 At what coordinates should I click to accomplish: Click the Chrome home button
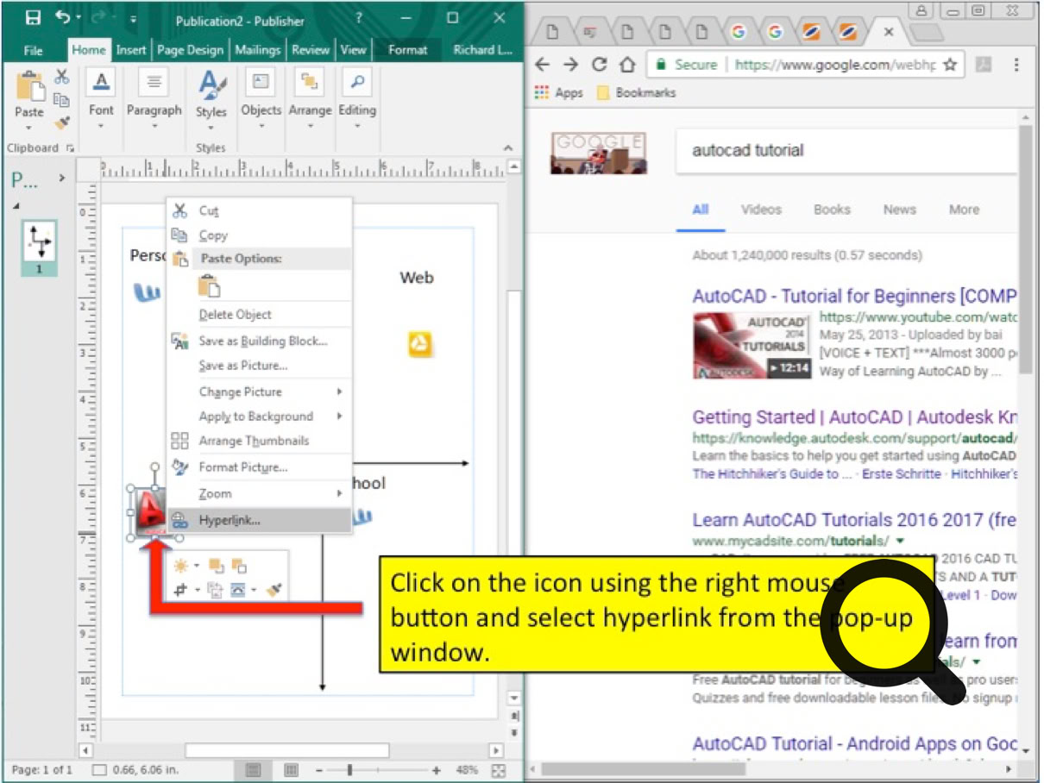pos(627,65)
